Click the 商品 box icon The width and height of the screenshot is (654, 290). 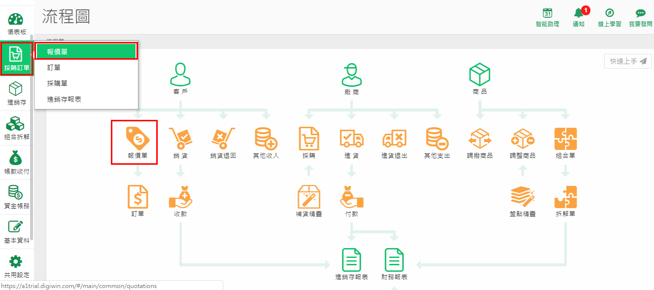[x=480, y=74]
